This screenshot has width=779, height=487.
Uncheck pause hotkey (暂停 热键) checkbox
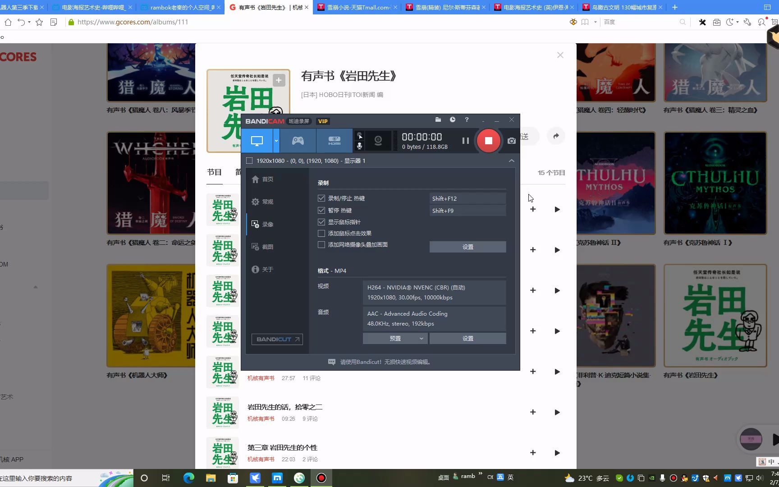[x=321, y=211]
